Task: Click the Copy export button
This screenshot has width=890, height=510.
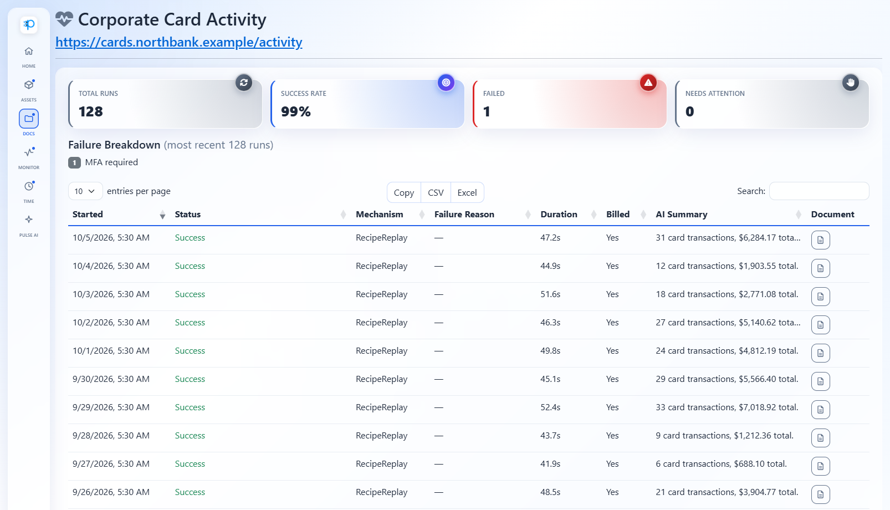Action: click(x=404, y=193)
